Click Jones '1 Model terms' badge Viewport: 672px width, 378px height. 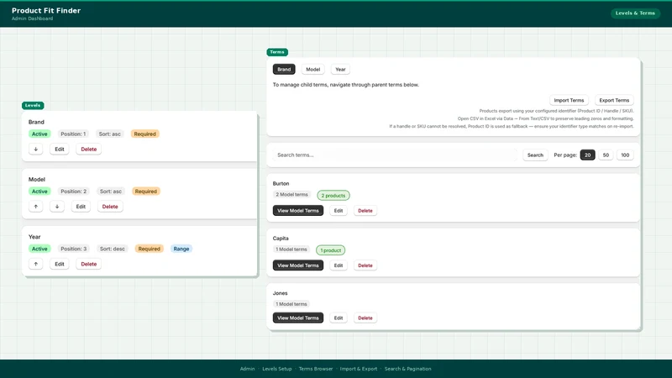(291, 304)
